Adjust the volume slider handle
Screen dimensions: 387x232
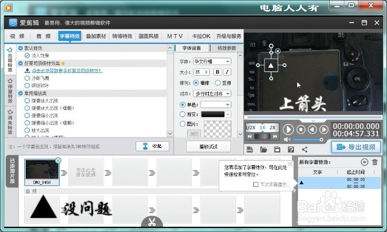(321, 140)
